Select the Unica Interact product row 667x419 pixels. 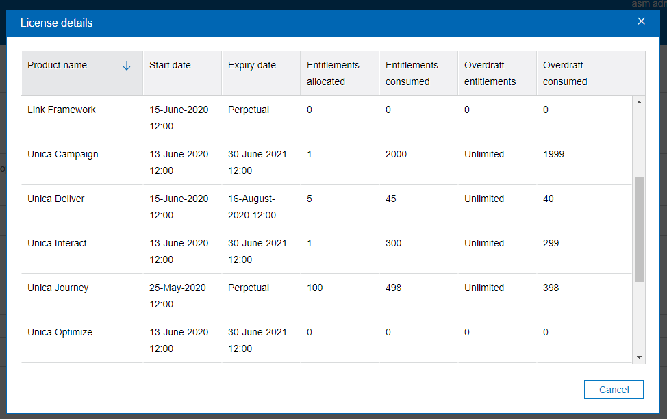tap(57, 244)
